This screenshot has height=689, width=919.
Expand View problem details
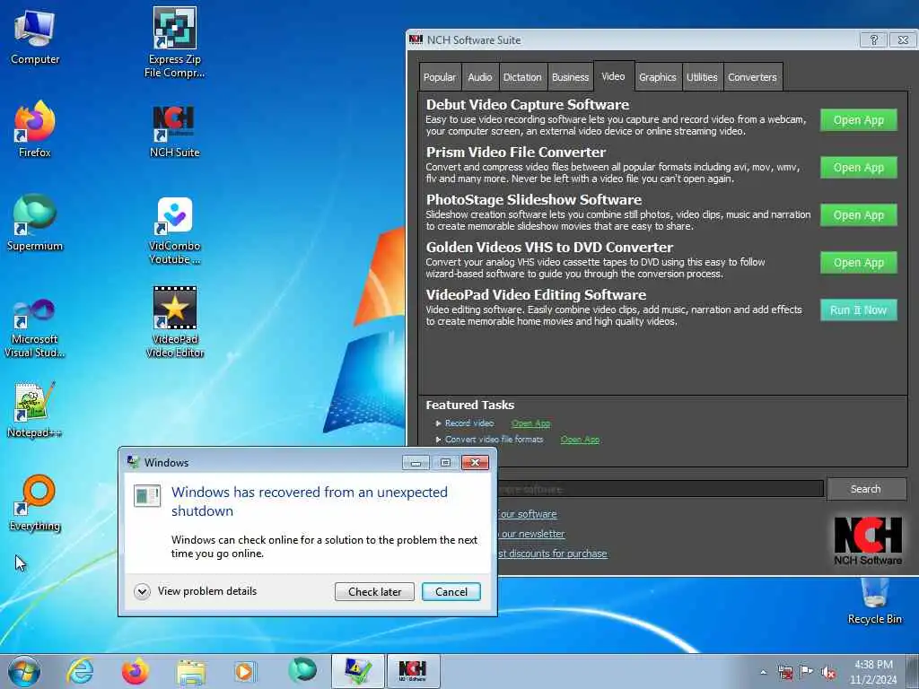[x=196, y=591]
